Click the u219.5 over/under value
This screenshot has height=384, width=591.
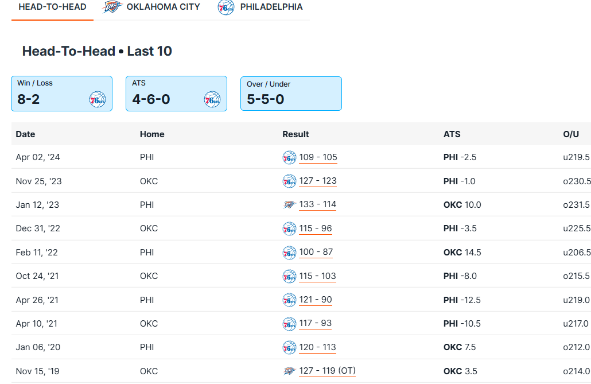point(576,157)
